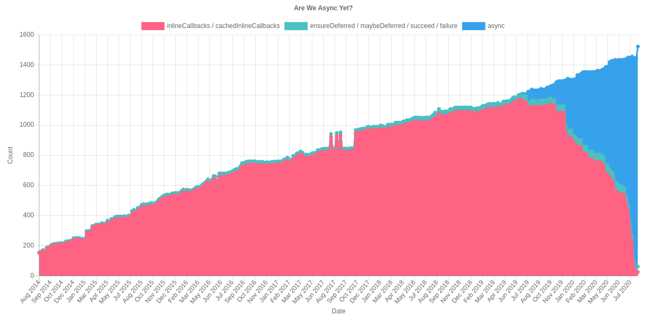This screenshot has height=322, width=670.
Task: Select the final blue async data point at top right
Action: [638, 46]
